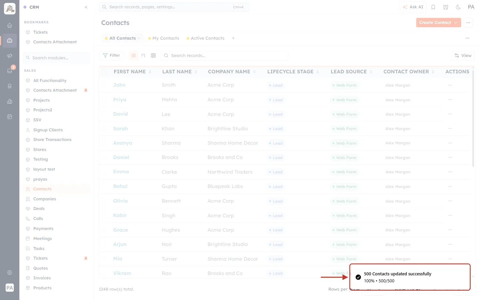Open the megaphone marketing icon in rail
This screenshot has height=300, width=480.
click(x=10, y=56)
